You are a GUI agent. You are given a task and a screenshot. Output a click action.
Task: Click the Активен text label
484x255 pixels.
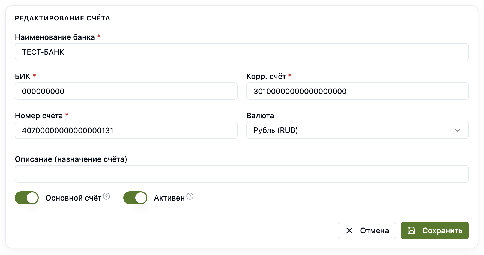(x=169, y=198)
